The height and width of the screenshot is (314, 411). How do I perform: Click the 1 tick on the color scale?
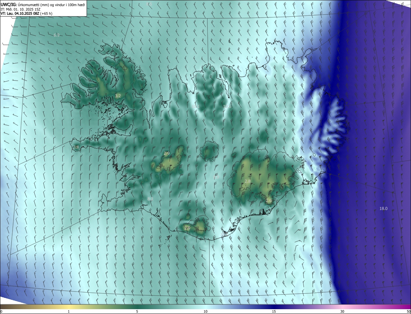tap(69, 311)
